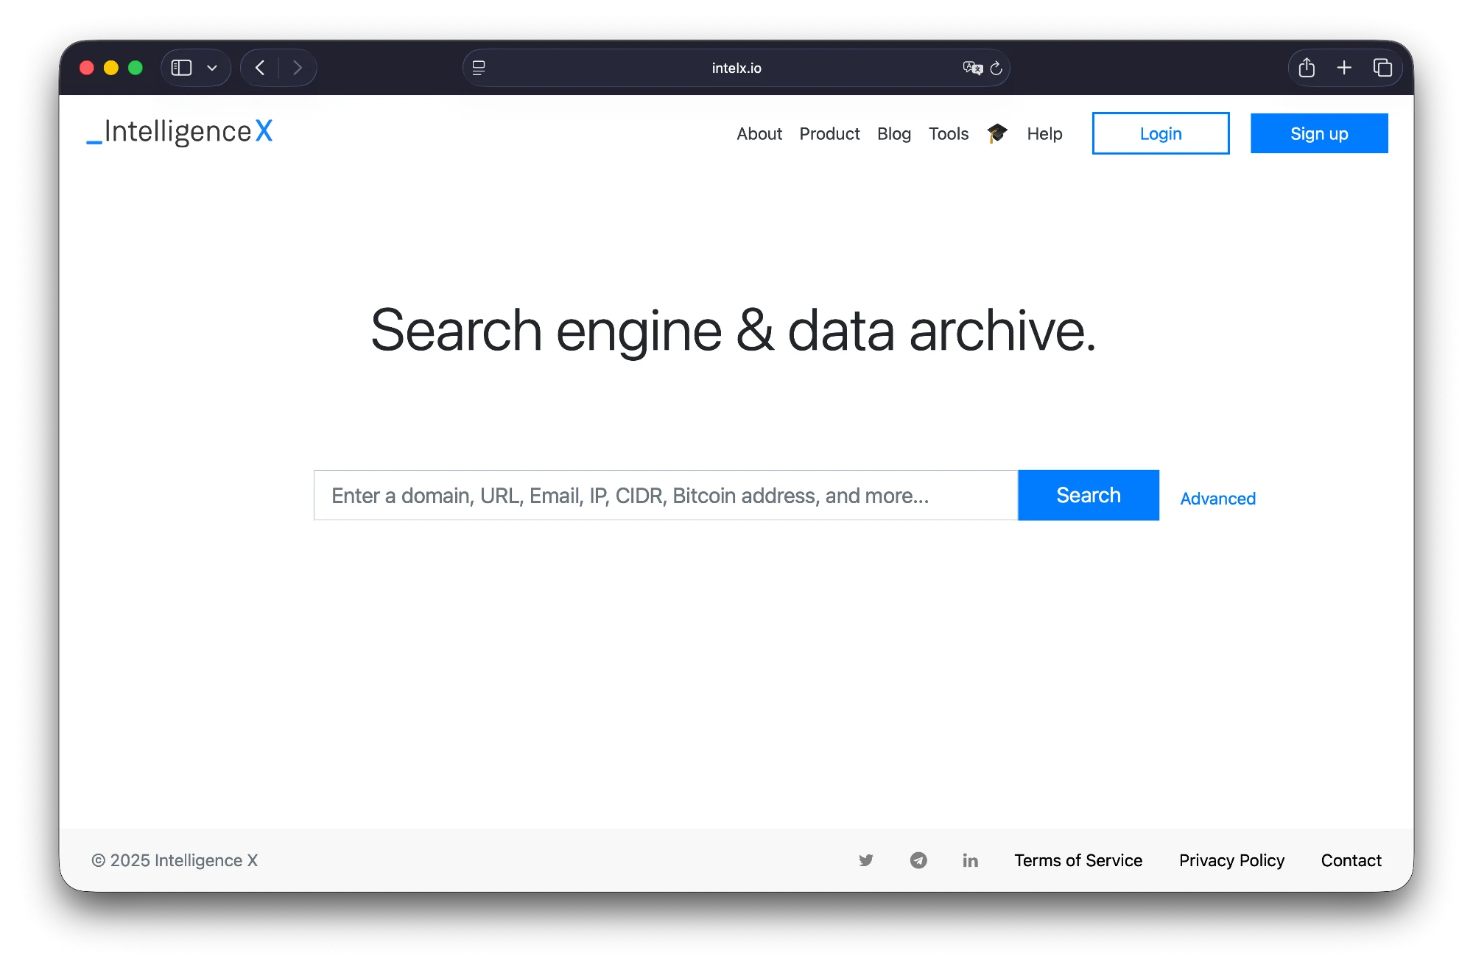Open the Tools menu item
The image size is (1473, 970).
948,133
